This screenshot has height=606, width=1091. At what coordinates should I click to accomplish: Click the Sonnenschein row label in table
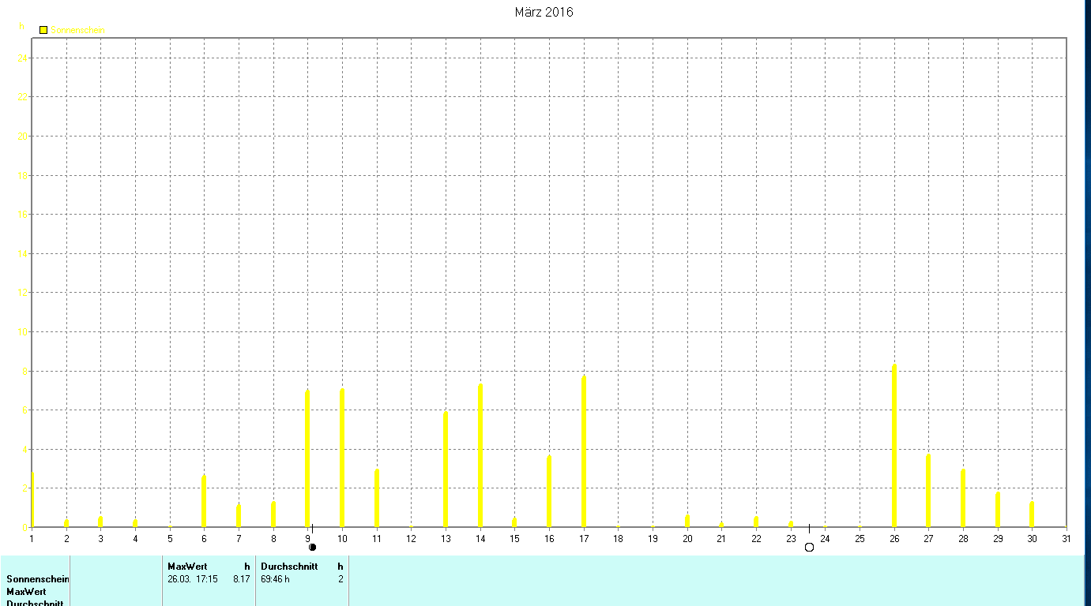(38, 579)
